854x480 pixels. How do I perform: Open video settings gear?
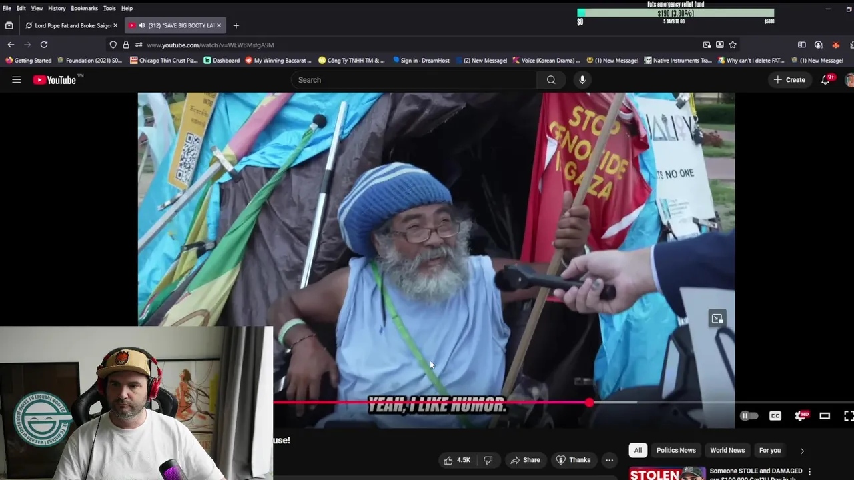801,416
